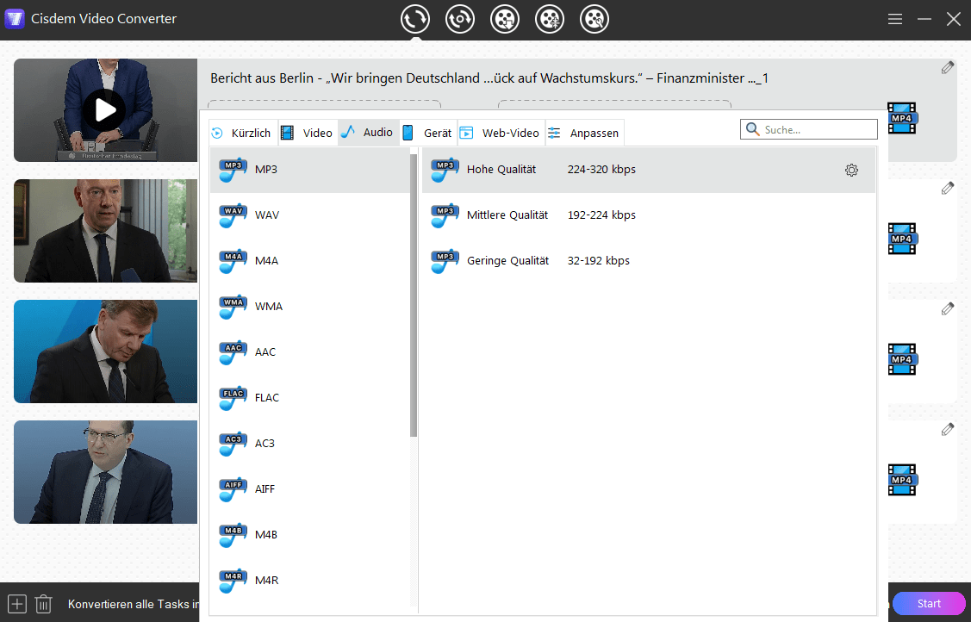Edit the second video with pencil icon

(948, 188)
